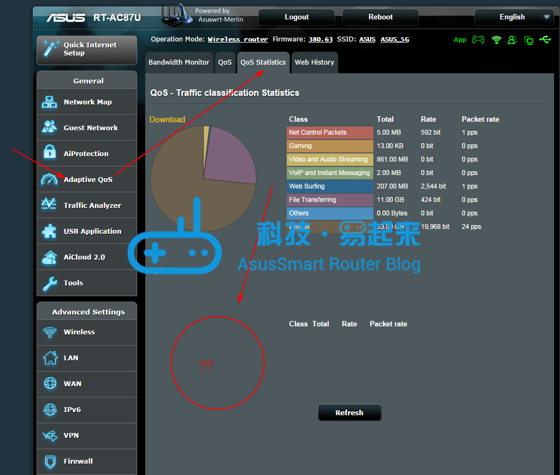This screenshot has height=475, width=560.
Task: Click the IPv6 globe icon
Action: 50,410
